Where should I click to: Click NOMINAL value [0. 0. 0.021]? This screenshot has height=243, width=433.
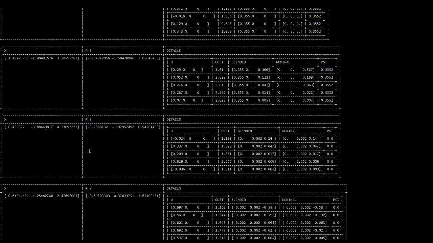(295, 92)
